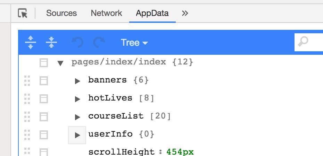Expand the banners node
The image size is (323, 156).
click(x=77, y=81)
